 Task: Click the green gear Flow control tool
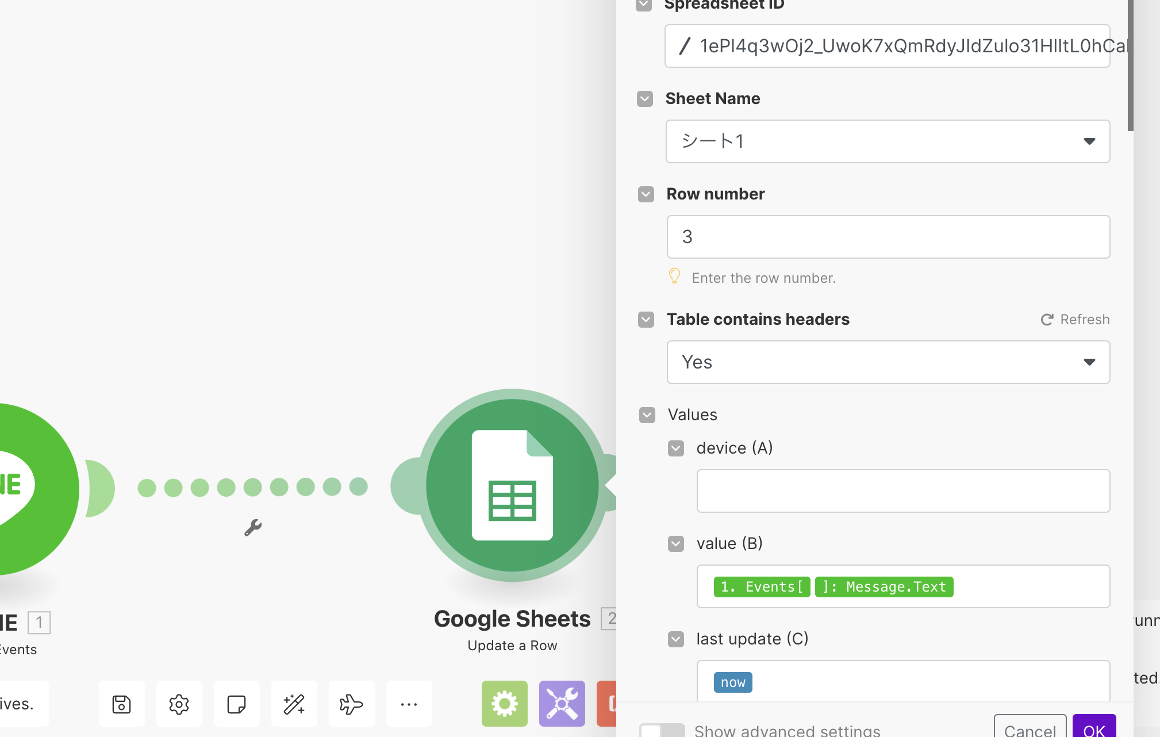504,704
